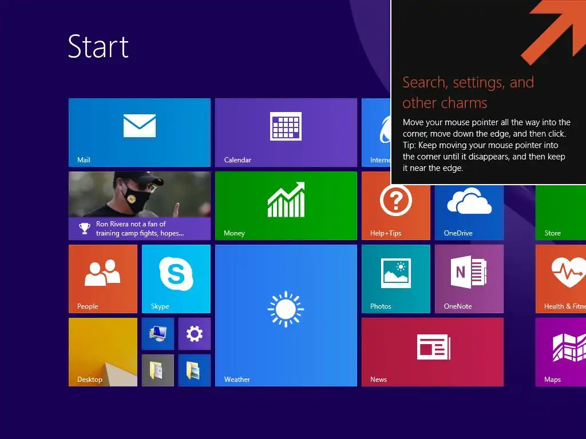Open the Health & Fitness tile
Viewport: 586px width, 439px height.
coord(561,279)
